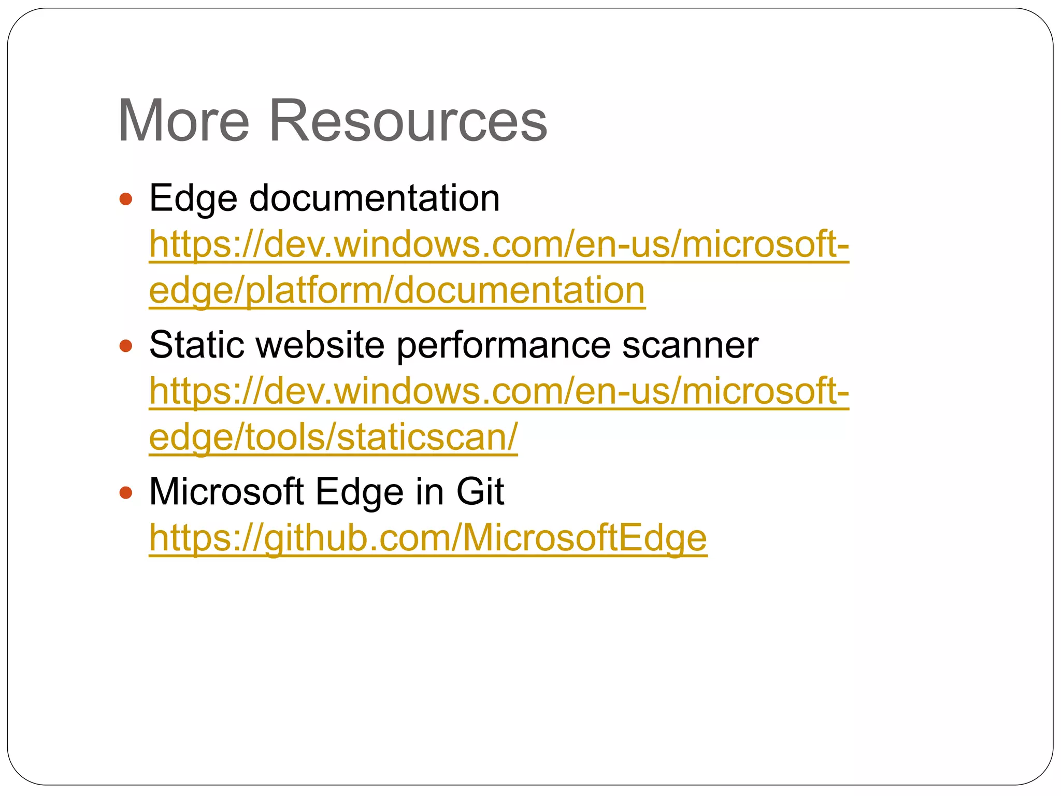This screenshot has width=1061, height=796.
Task: Click the black word "documentation" in first bullet
Action: (x=375, y=198)
